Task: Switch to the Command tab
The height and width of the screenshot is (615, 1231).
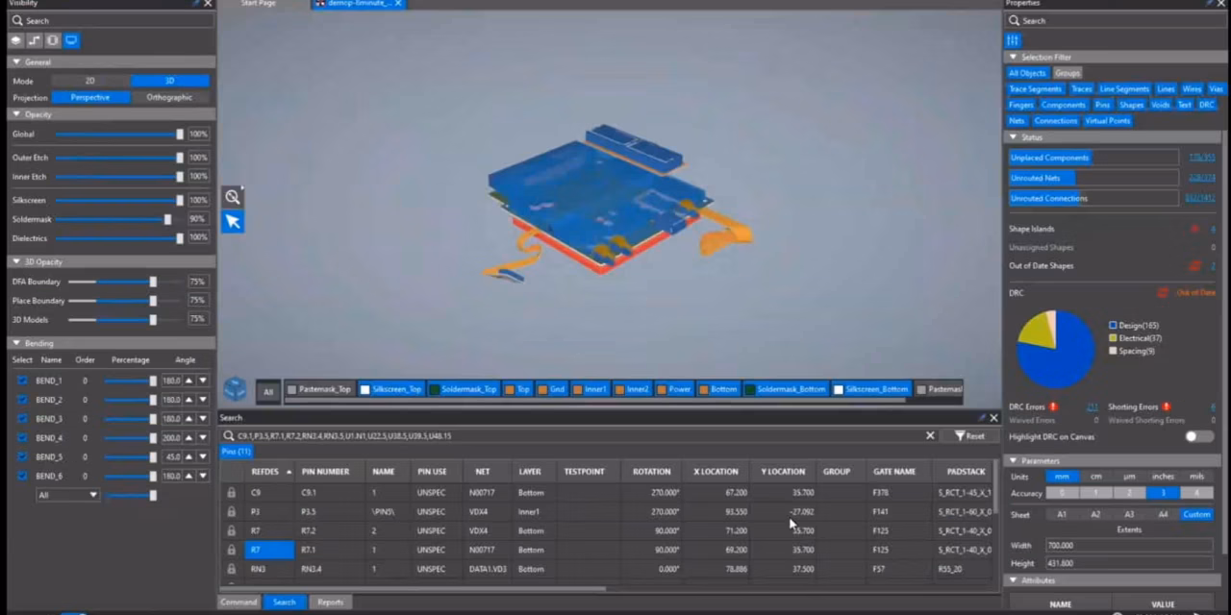Action: (239, 603)
